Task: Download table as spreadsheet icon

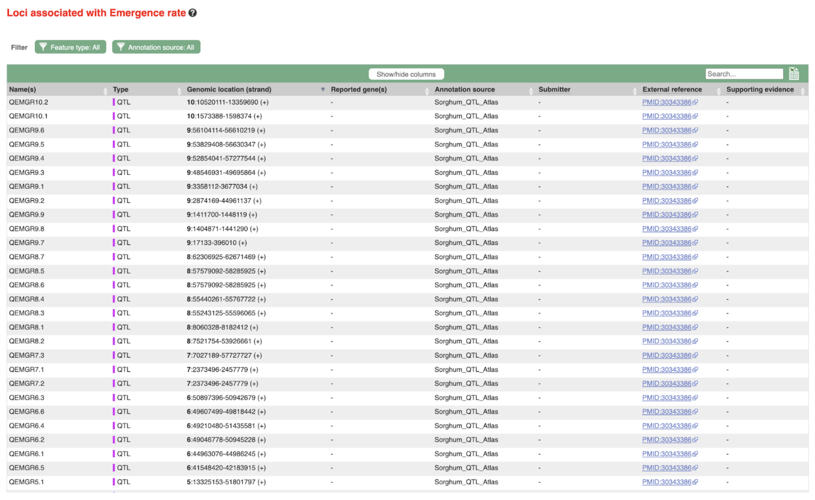Action: click(x=793, y=74)
